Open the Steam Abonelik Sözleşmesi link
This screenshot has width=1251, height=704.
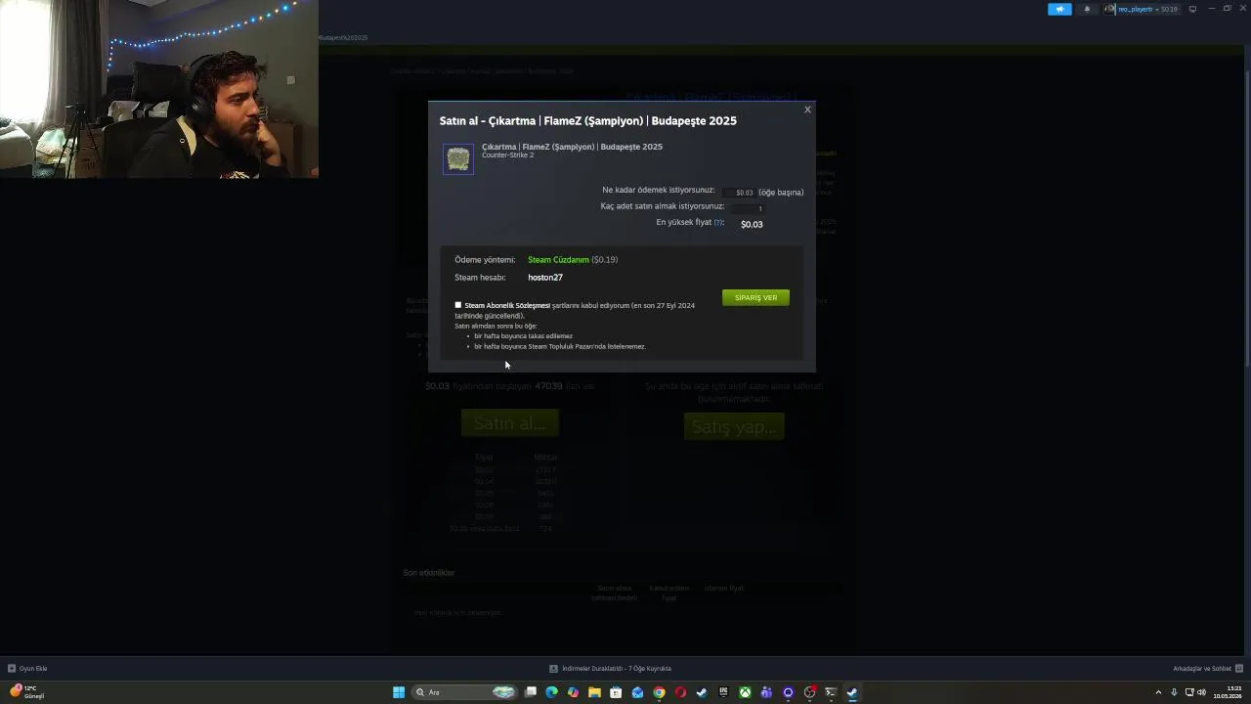pyautogui.click(x=507, y=305)
